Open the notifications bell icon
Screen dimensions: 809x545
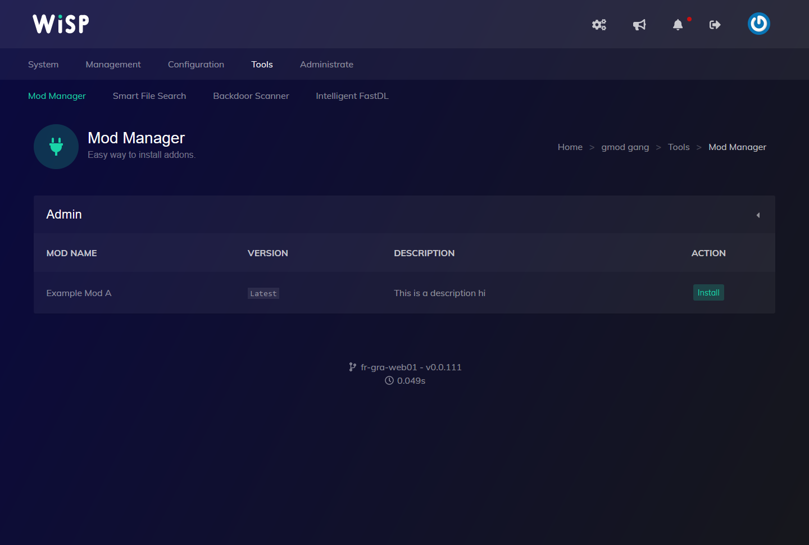pos(678,25)
